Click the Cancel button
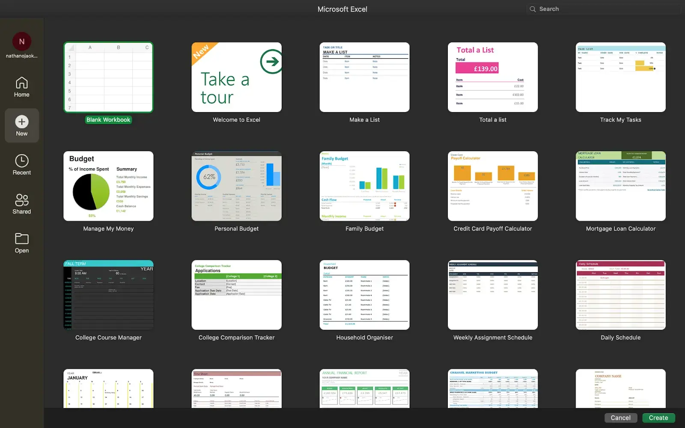685x428 pixels. 620,418
